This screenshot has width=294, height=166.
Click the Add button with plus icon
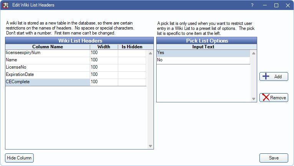point(274,77)
